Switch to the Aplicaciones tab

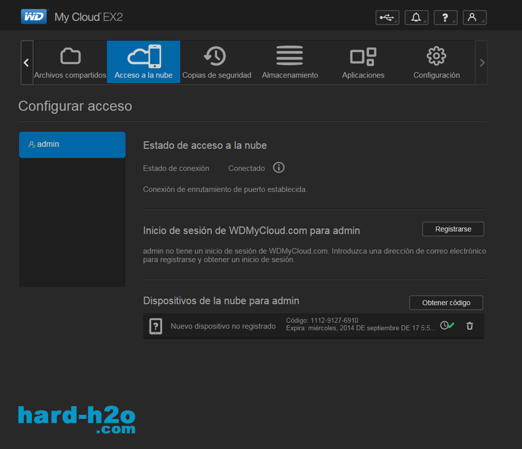click(363, 62)
